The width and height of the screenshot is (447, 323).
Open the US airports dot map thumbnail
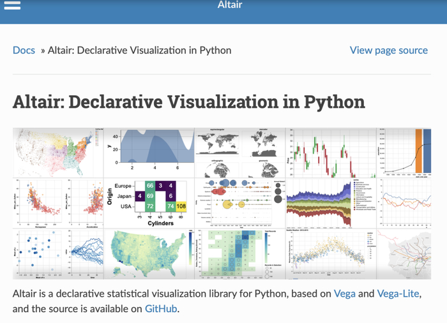click(x=58, y=153)
